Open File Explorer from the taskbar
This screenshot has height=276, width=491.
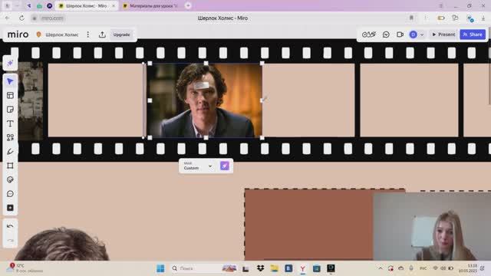click(x=275, y=268)
